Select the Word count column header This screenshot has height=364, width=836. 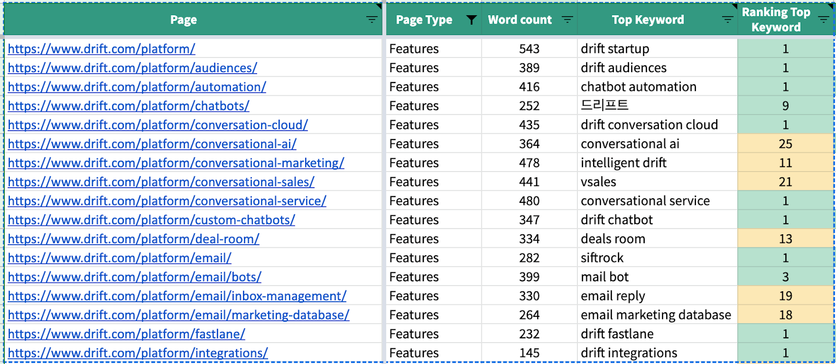tap(529, 20)
